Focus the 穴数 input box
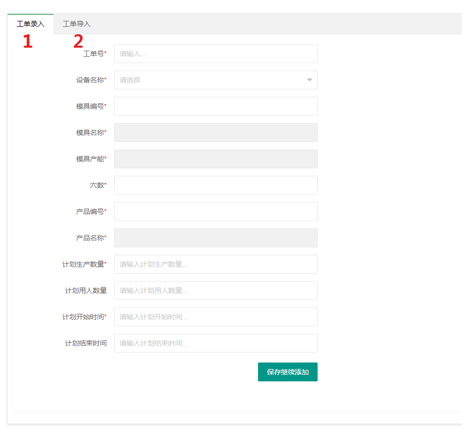The image size is (462, 434). [x=215, y=185]
